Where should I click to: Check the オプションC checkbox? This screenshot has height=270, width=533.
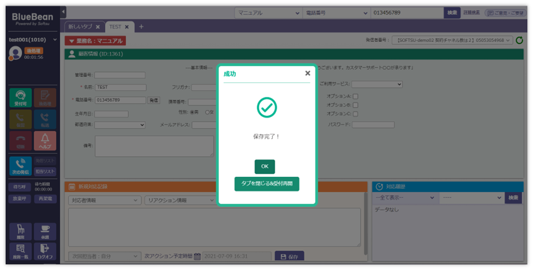tap(355, 114)
